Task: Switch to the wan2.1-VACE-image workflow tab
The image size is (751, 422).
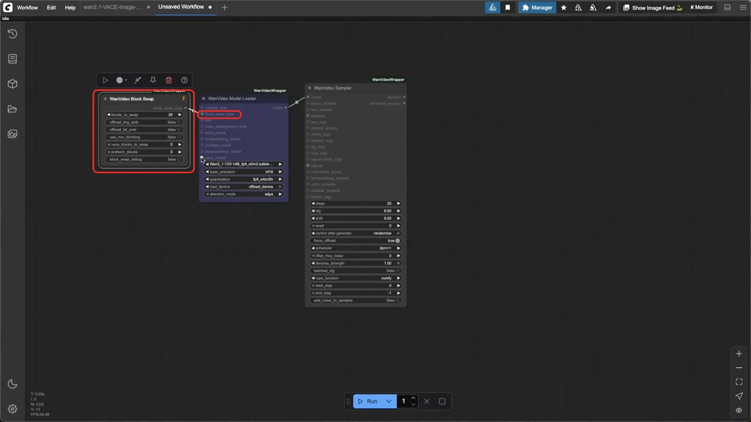Action: point(113,7)
